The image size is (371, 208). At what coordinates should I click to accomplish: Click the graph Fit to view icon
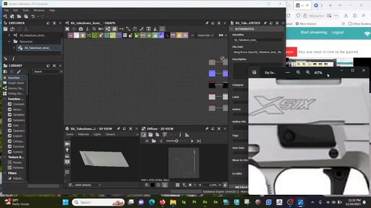pos(67,29)
